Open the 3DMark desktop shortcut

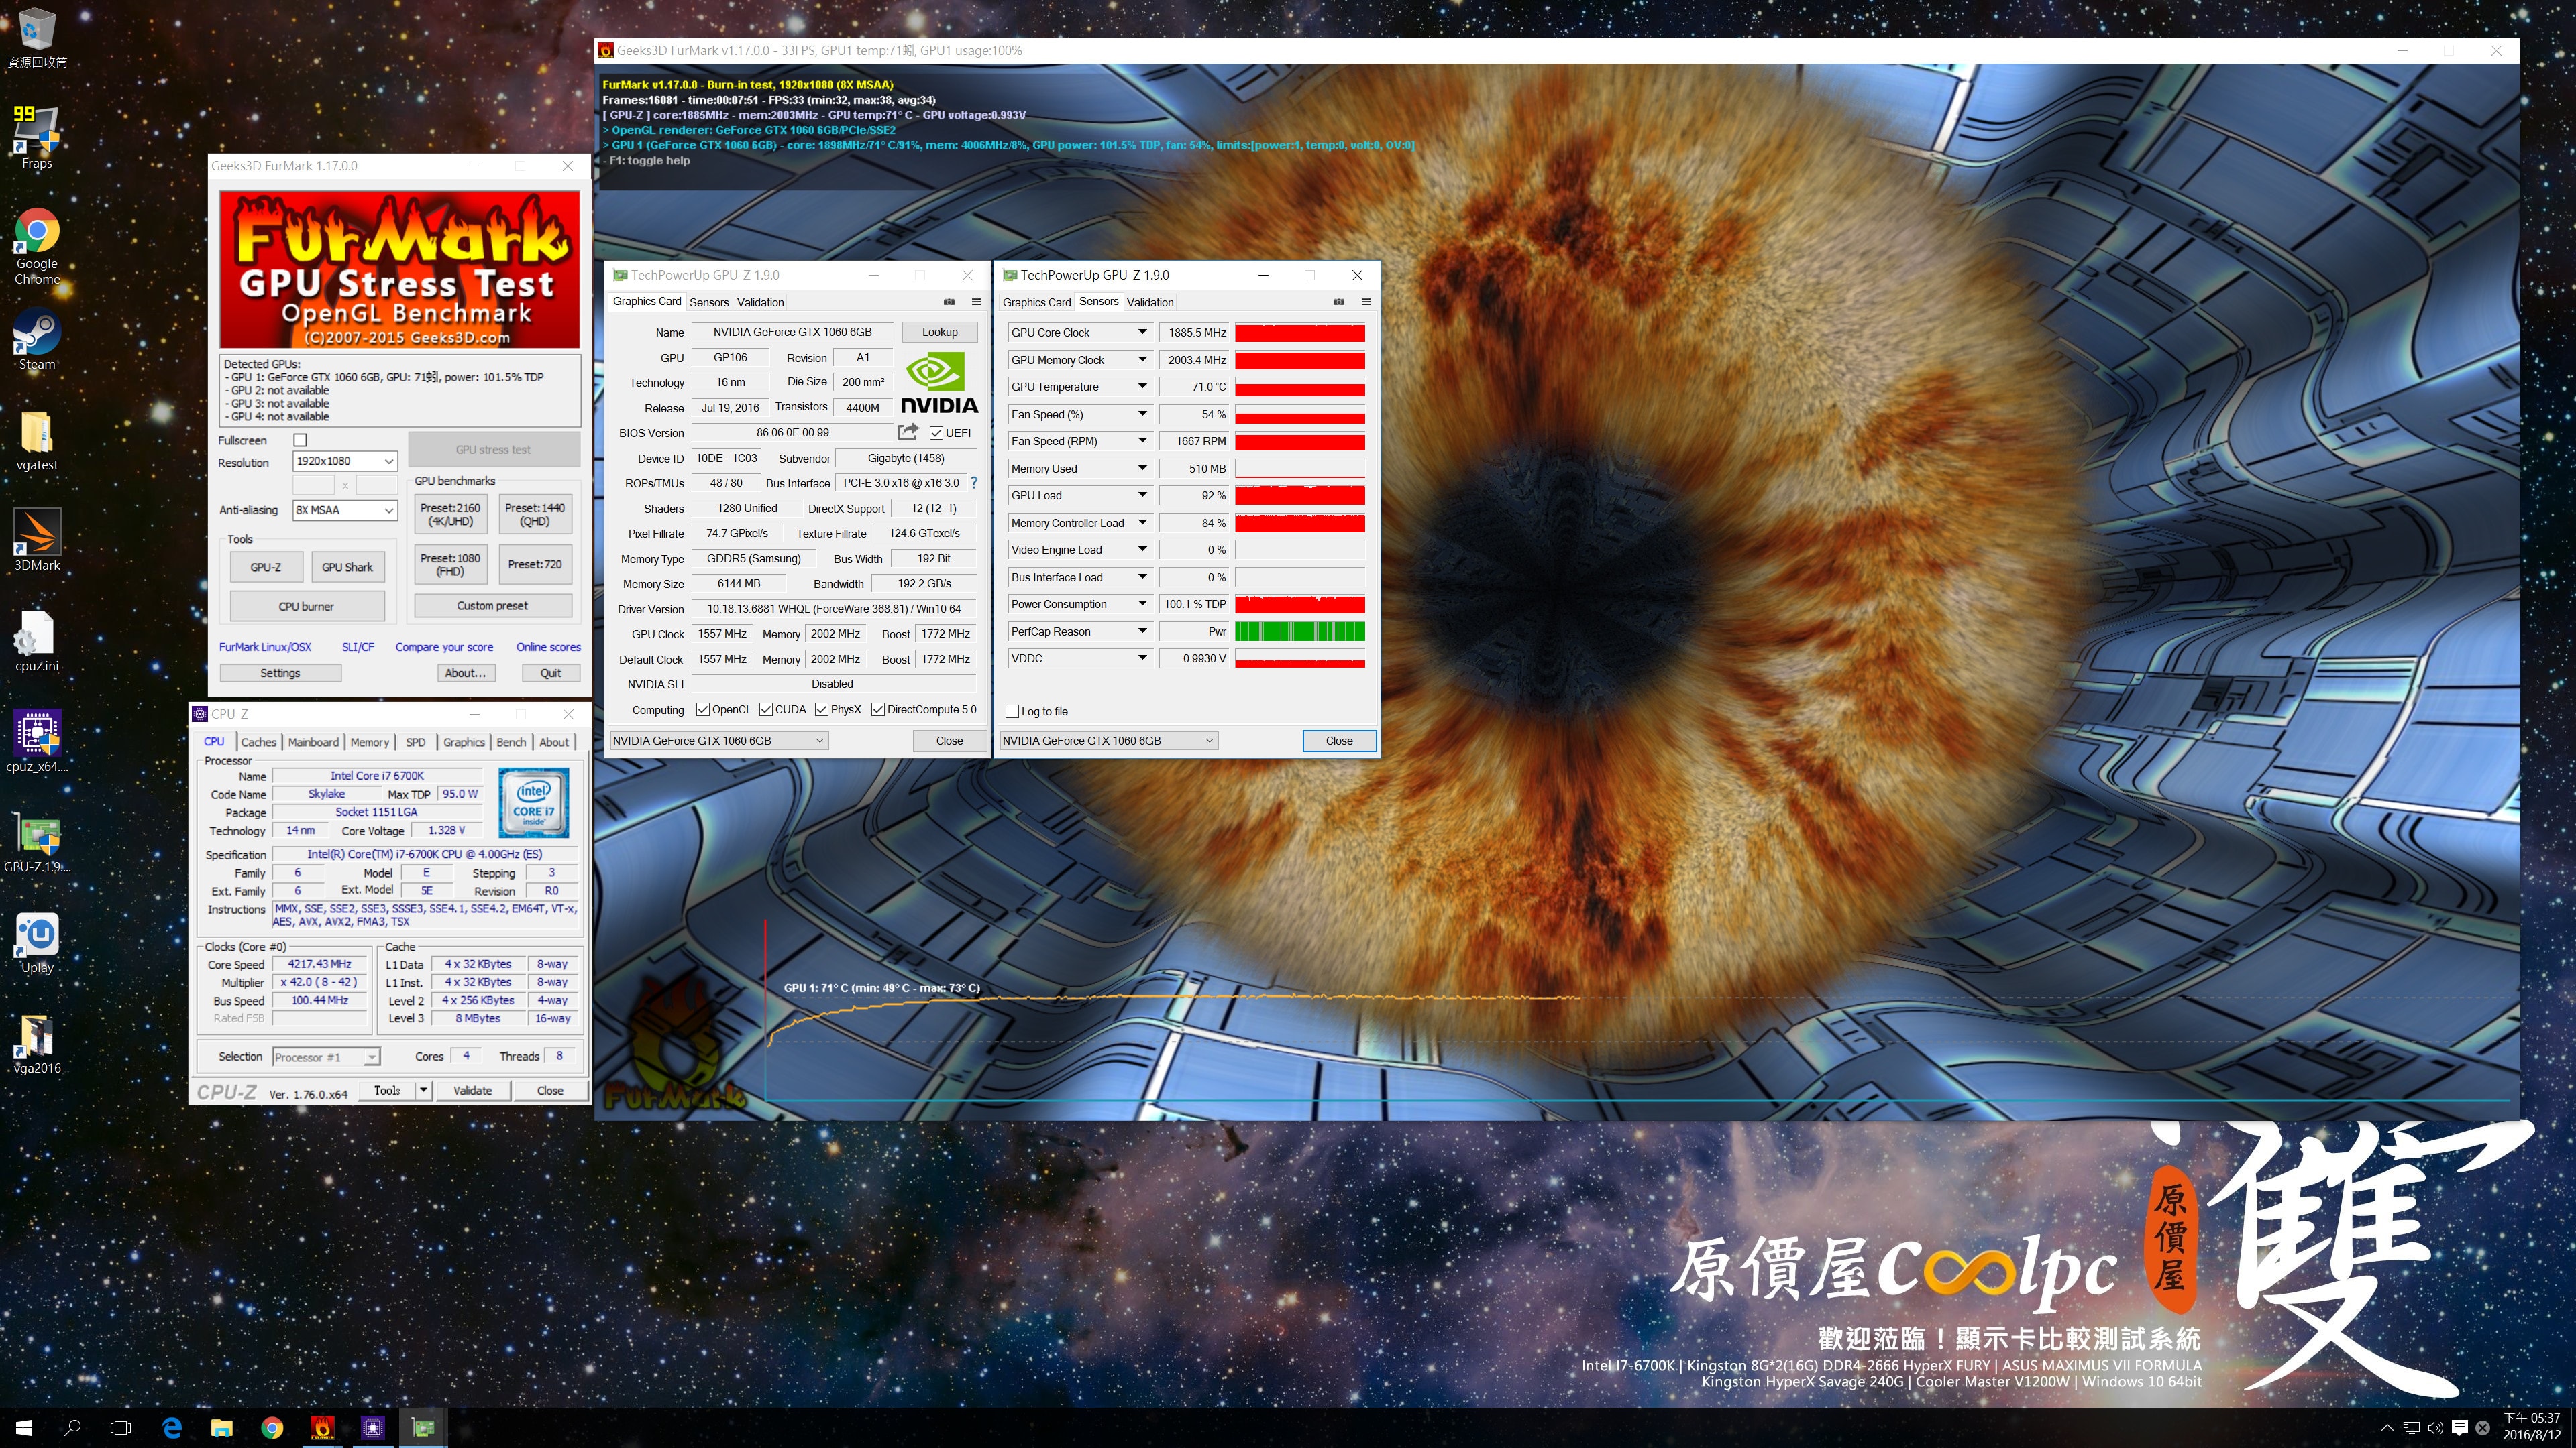point(37,540)
